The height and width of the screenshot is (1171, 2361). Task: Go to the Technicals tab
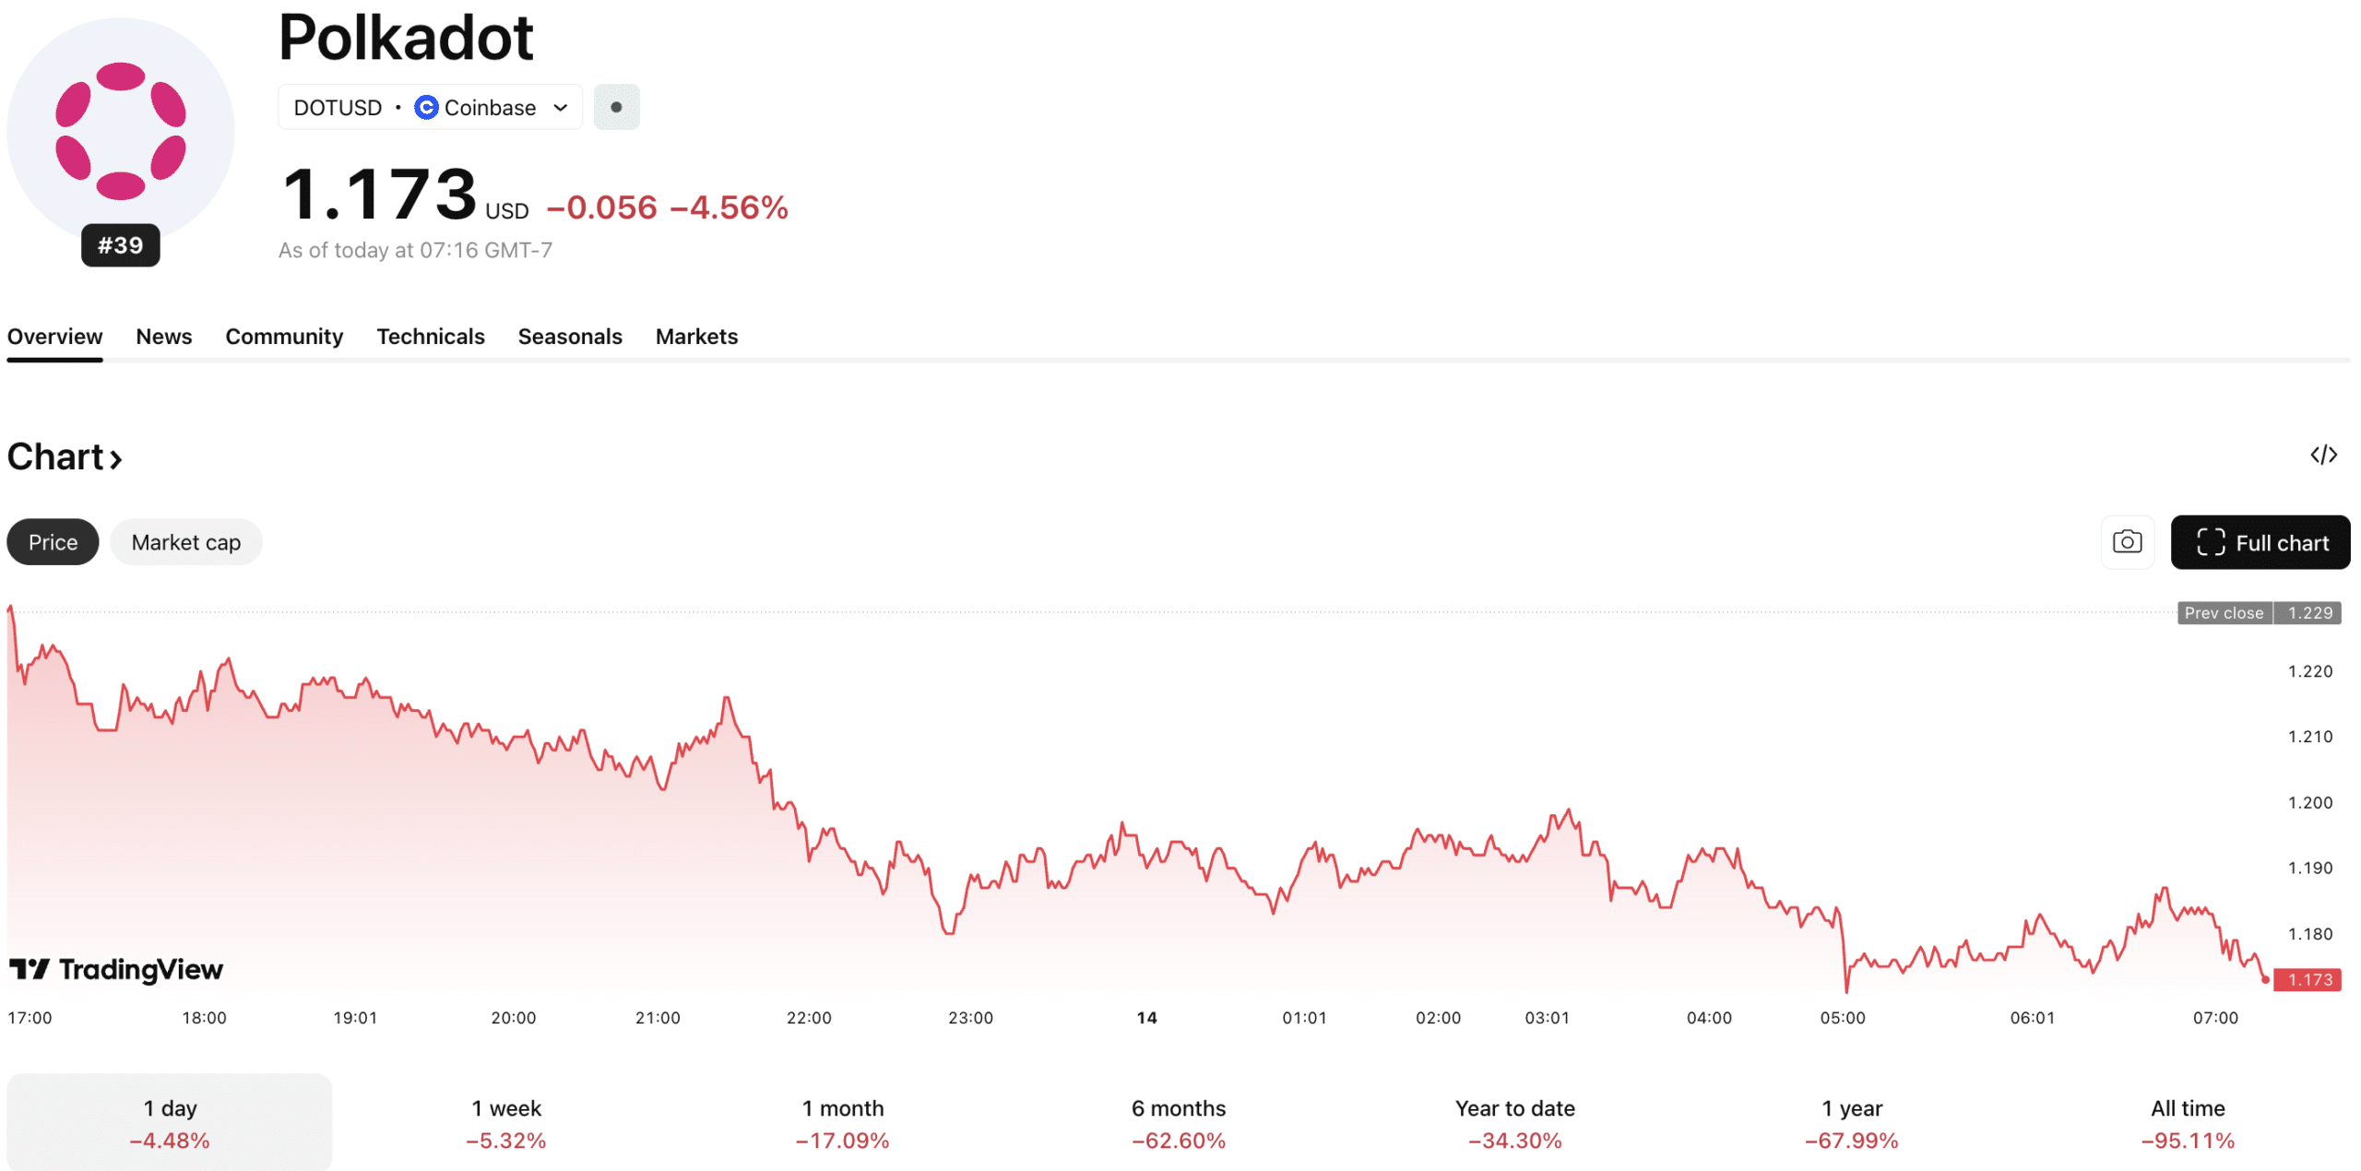pos(431,337)
